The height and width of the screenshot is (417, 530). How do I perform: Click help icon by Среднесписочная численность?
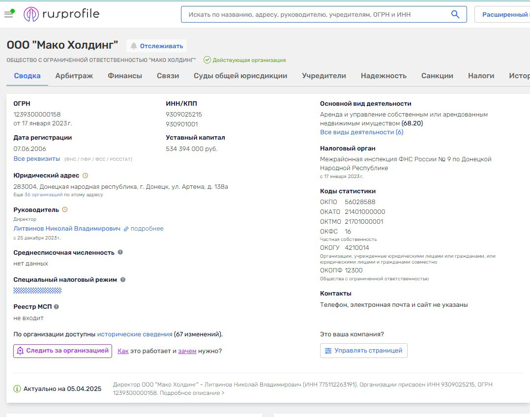tap(120, 252)
